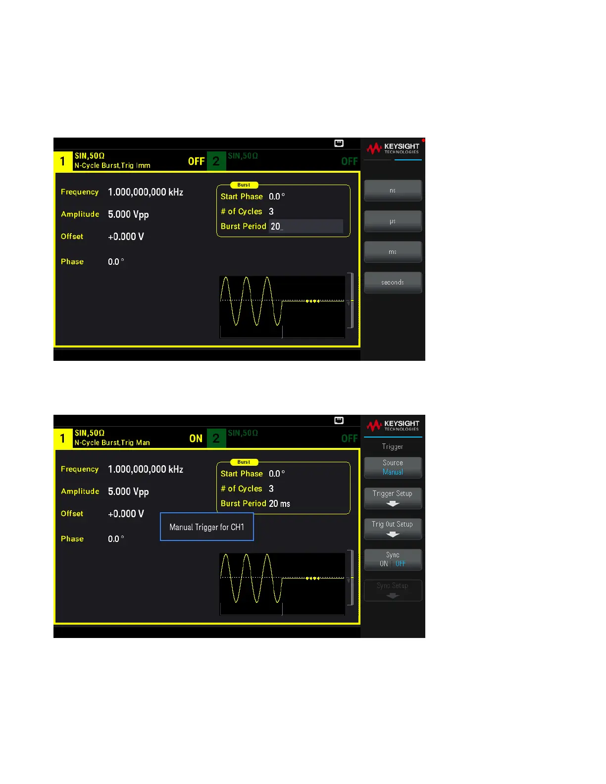The height and width of the screenshot is (784, 606).
Task: Click Phase 0.0° value in upper screen
Action: (x=116, y=262)
